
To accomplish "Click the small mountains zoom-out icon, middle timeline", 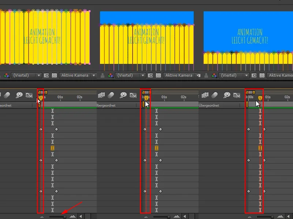I will (x=146, y=216).
